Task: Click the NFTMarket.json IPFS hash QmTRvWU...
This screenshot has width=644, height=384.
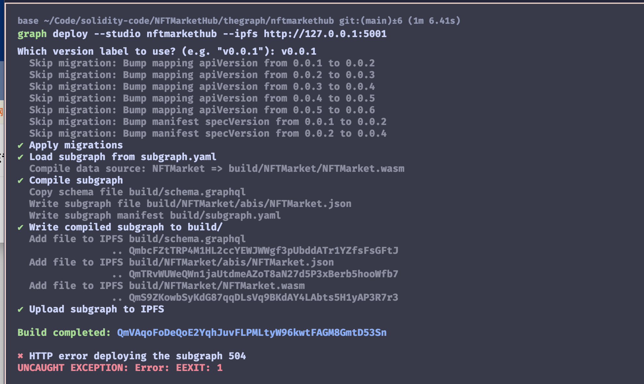Action: 263,274
